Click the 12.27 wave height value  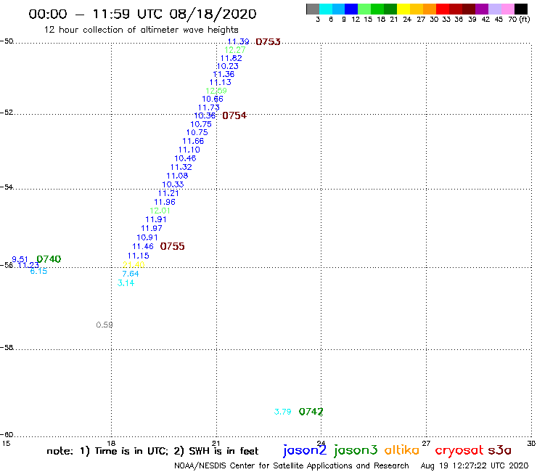click(x=235, y=50)
